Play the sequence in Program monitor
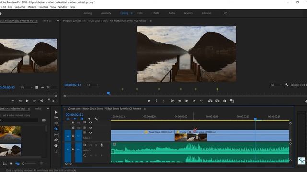 tap(187, 101)
